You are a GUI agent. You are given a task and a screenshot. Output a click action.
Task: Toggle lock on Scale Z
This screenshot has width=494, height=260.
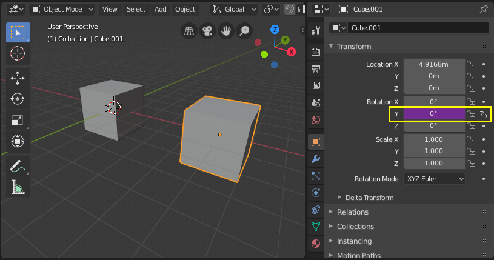(470, 164)
